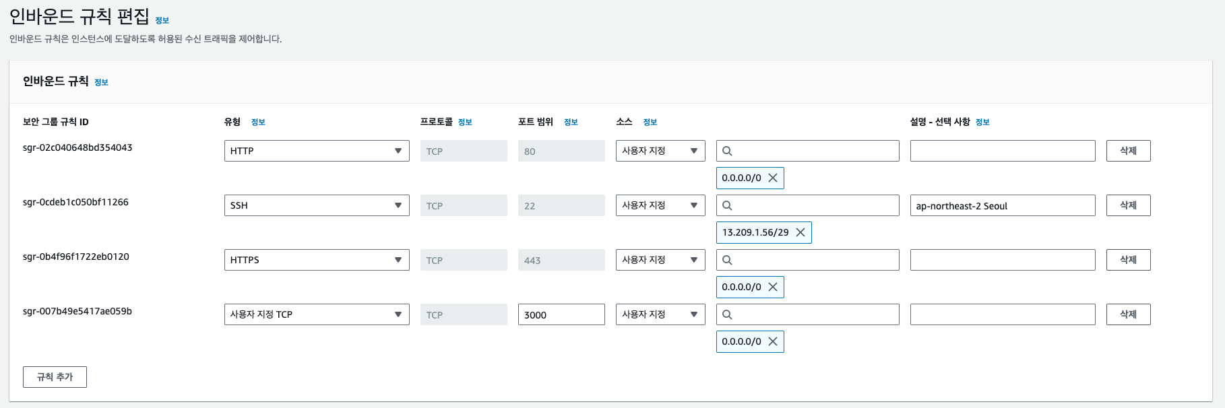The image size is (1225, 408).
Task: Remove the 0.0.0.0/0 chip on HTTPS rule
Action: 773,287
